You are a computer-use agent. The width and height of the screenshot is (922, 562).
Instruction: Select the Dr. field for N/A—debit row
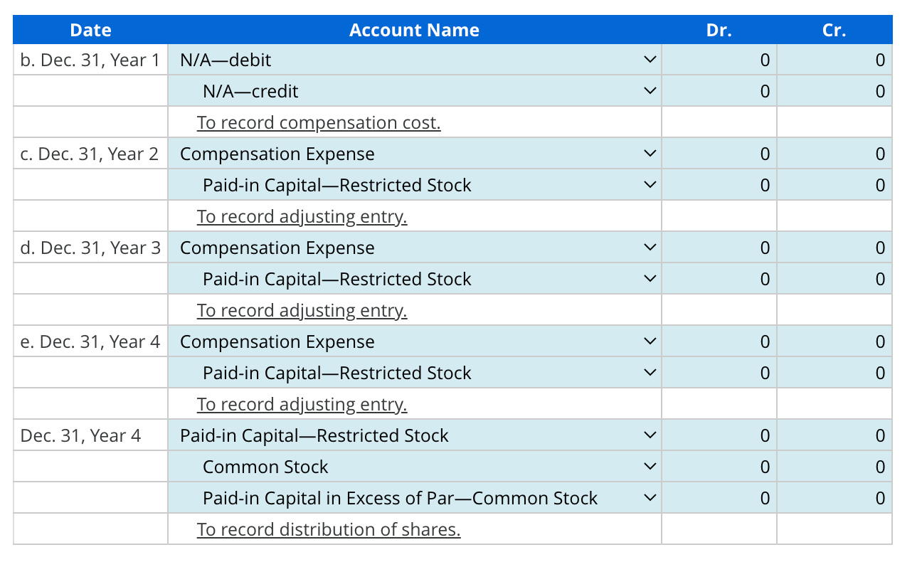pyautogui.click(x=719, y=60)
